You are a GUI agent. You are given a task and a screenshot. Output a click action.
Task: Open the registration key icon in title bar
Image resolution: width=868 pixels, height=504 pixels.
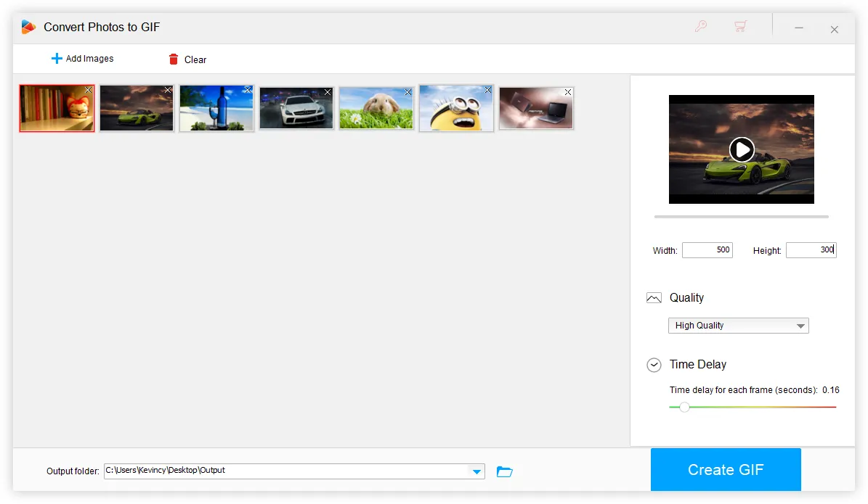point(701,25)
